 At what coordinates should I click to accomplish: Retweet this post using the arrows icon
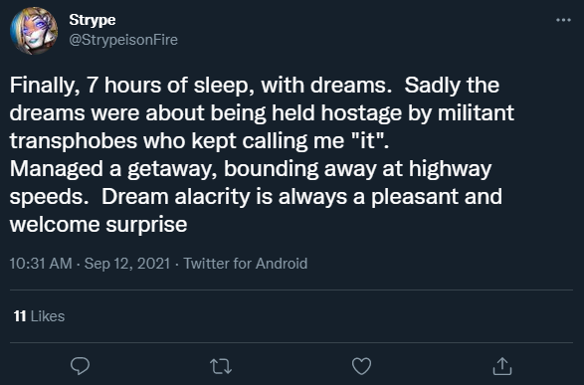click(x=221, y=366)
